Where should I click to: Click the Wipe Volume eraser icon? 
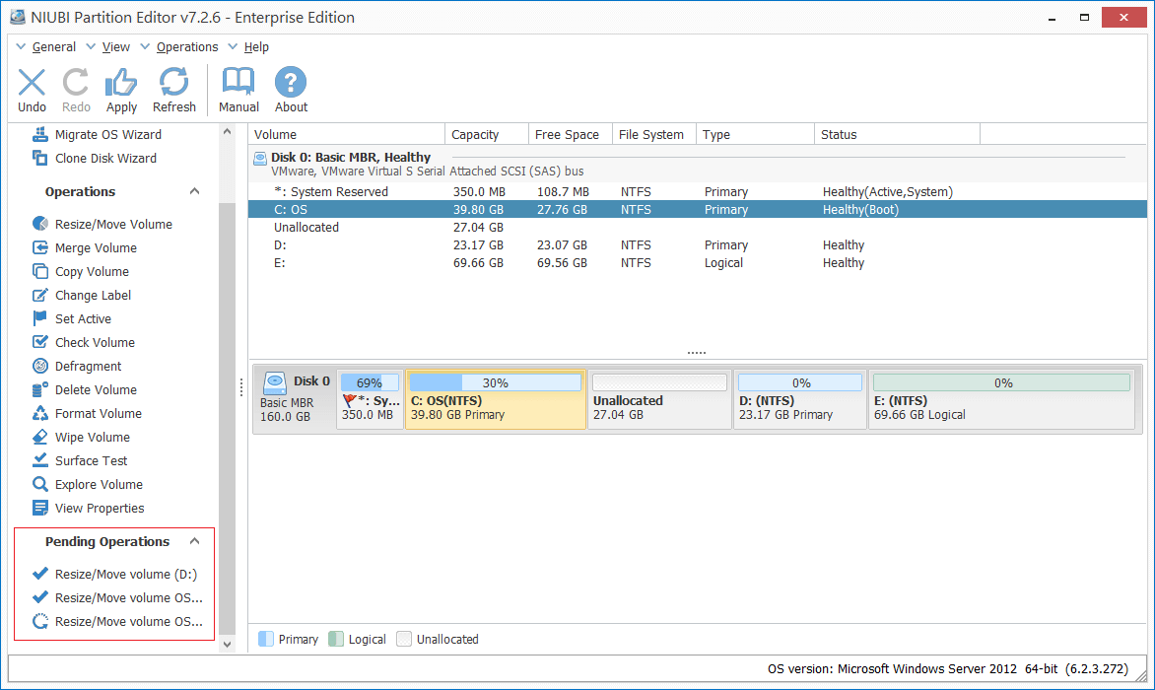click(x=40, y=437)
